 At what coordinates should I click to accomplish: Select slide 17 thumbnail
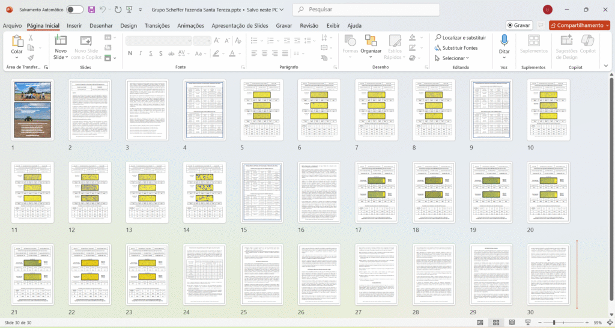coord(377,192)
